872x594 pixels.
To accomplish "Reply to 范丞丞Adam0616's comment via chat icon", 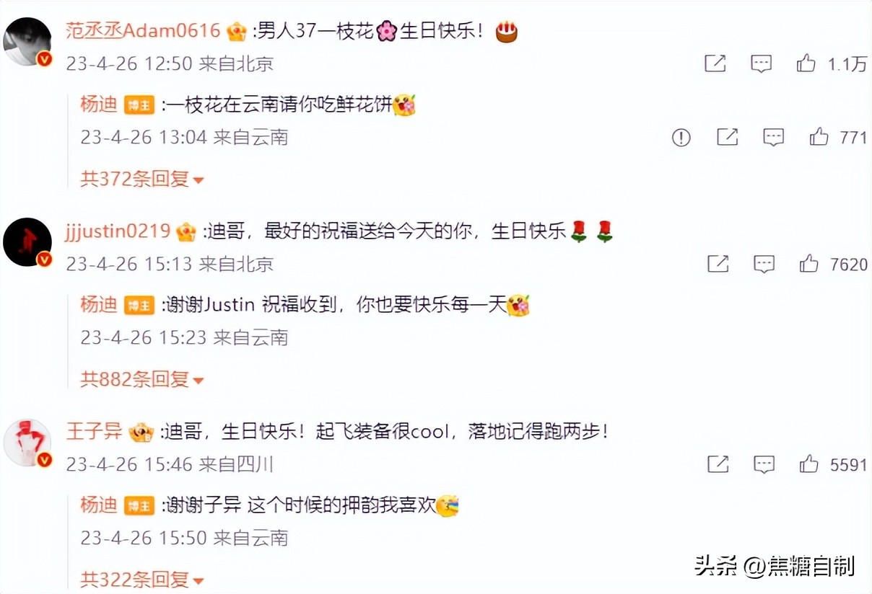I will pos(762,63).
